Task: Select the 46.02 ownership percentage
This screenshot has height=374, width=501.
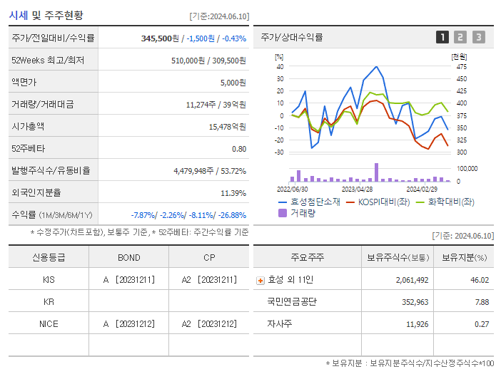Action: tap(480, 280)
